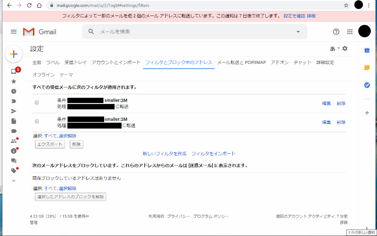Delete the second filter via 削除 link
The width and height of the screenshot is (377, 236).
[341, 122]
